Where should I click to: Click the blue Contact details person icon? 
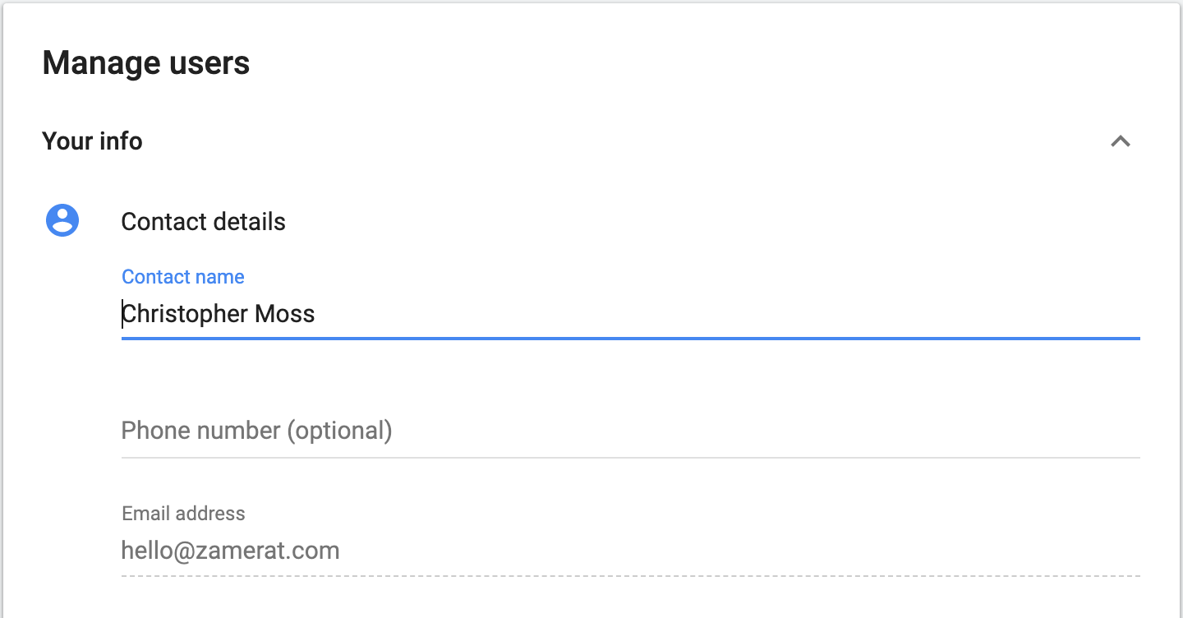pos(62,220)
